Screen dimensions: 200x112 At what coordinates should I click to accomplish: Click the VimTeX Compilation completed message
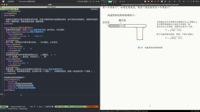coord(14,109)
